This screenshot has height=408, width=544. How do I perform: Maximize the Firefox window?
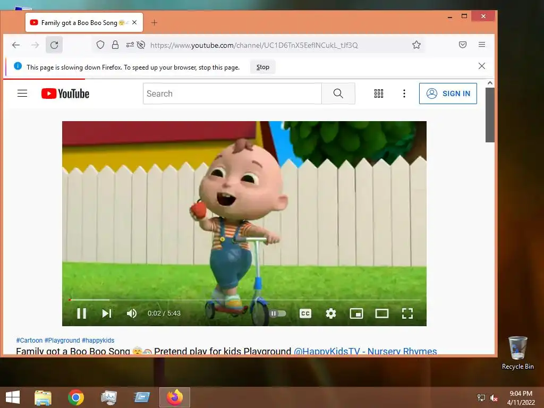click(x=464, y=16)
